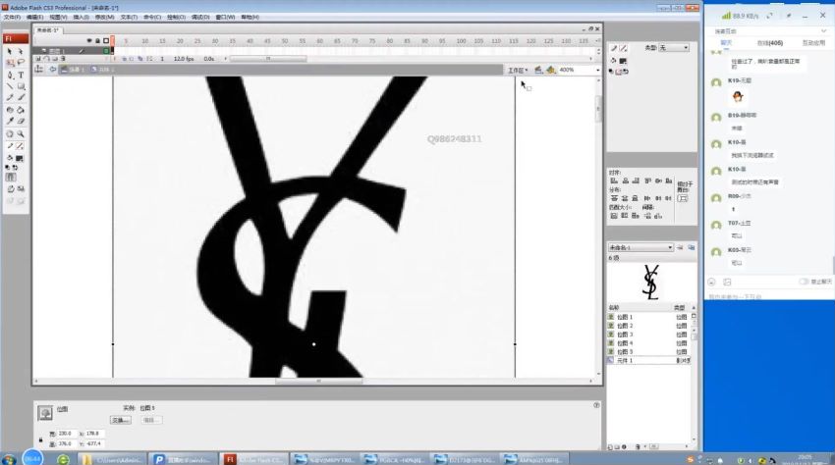Screen dimensions: 835x465
Task: Select the Rectangle tool
Action: [21, 86]
